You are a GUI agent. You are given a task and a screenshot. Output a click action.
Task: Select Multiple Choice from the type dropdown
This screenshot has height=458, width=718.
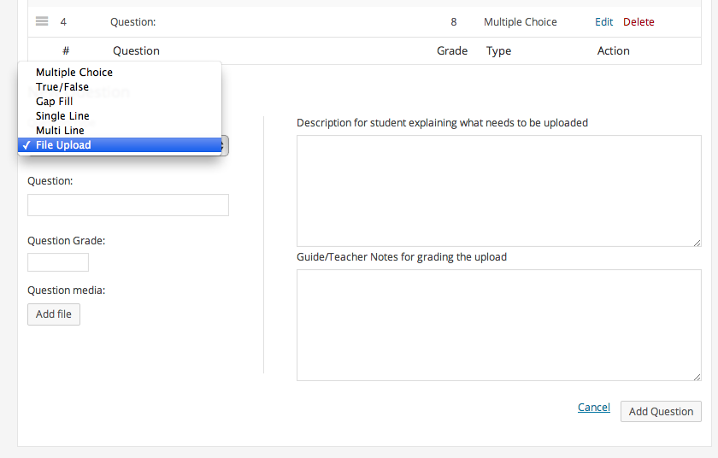(x=74, y=73)
